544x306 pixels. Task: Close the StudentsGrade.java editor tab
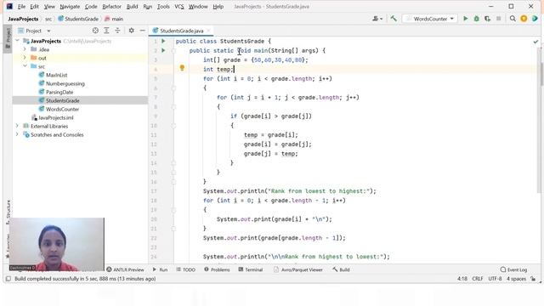(x=208, y=31)
